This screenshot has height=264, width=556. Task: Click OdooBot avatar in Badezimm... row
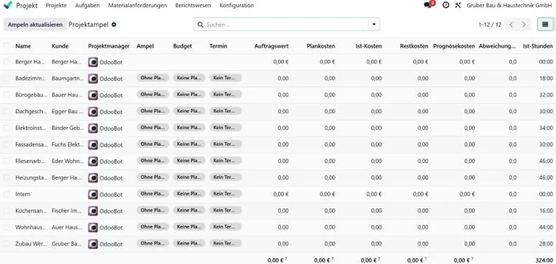pyautogui.click(x=93, y=78)
